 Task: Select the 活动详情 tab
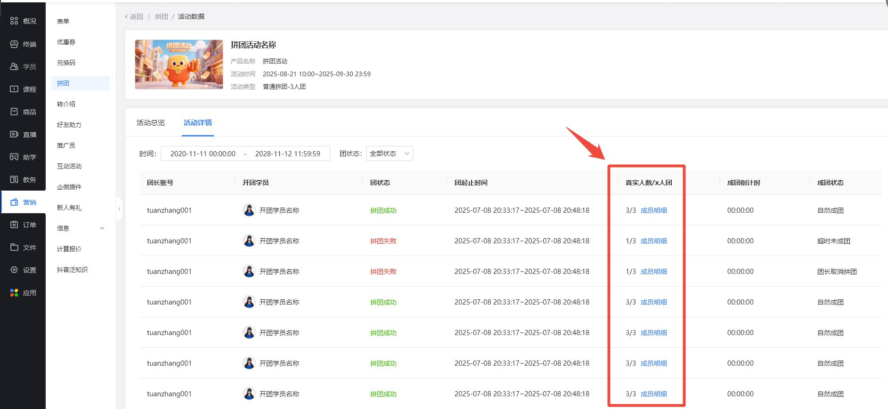coord(197,123)
